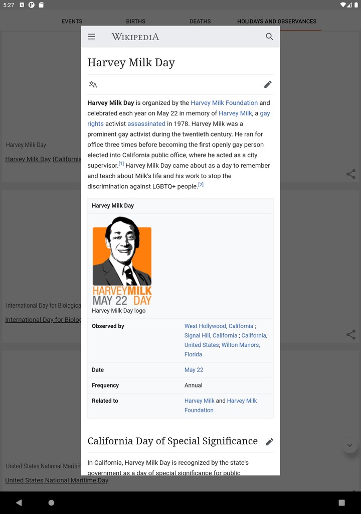
Task: Follow the Harvey Milk link in intro paragraph
Action: [x=235, y=113]
